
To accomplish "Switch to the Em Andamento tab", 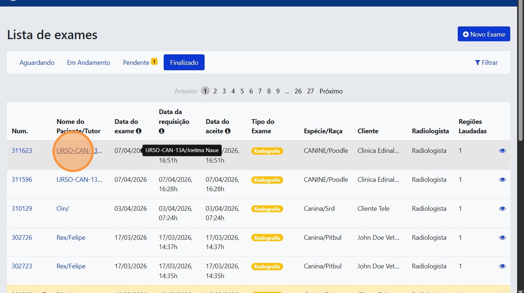I will point(88,63).
